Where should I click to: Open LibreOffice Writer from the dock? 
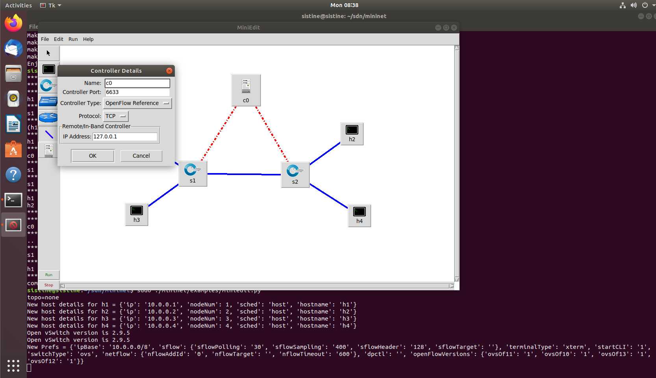point(13,124)
